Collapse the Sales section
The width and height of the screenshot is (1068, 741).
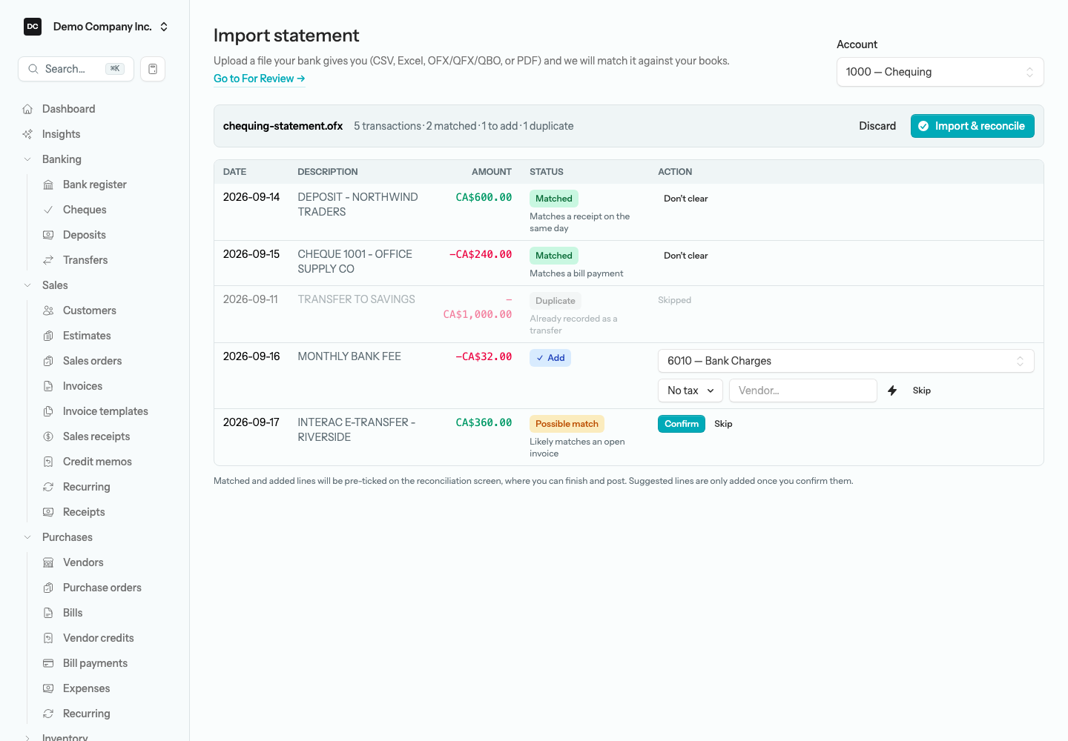point(27,285)
